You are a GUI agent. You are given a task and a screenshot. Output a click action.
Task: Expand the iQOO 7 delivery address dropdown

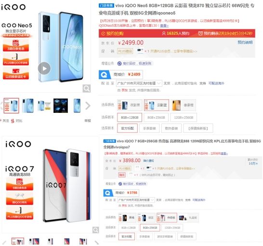pyautogui.click(x=136, y=200)
